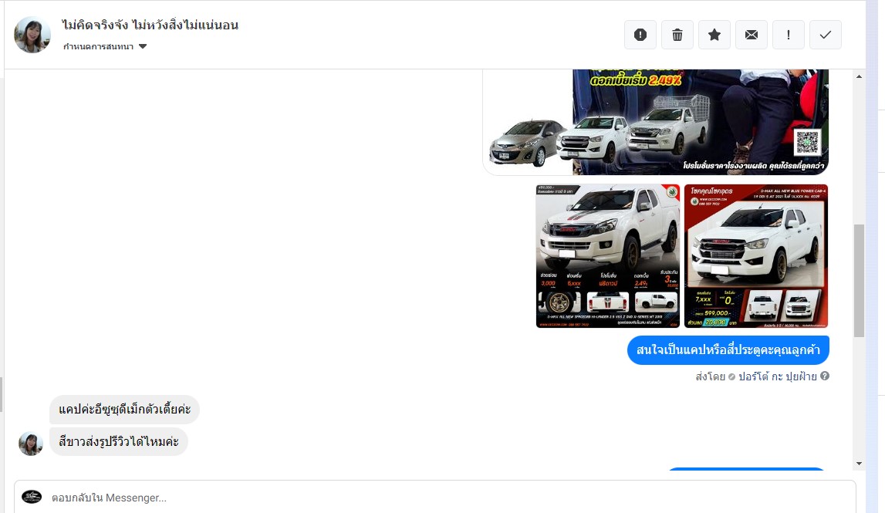Mark conversation as done checkmark icon

pyautogui.click(x=825, y=35)
